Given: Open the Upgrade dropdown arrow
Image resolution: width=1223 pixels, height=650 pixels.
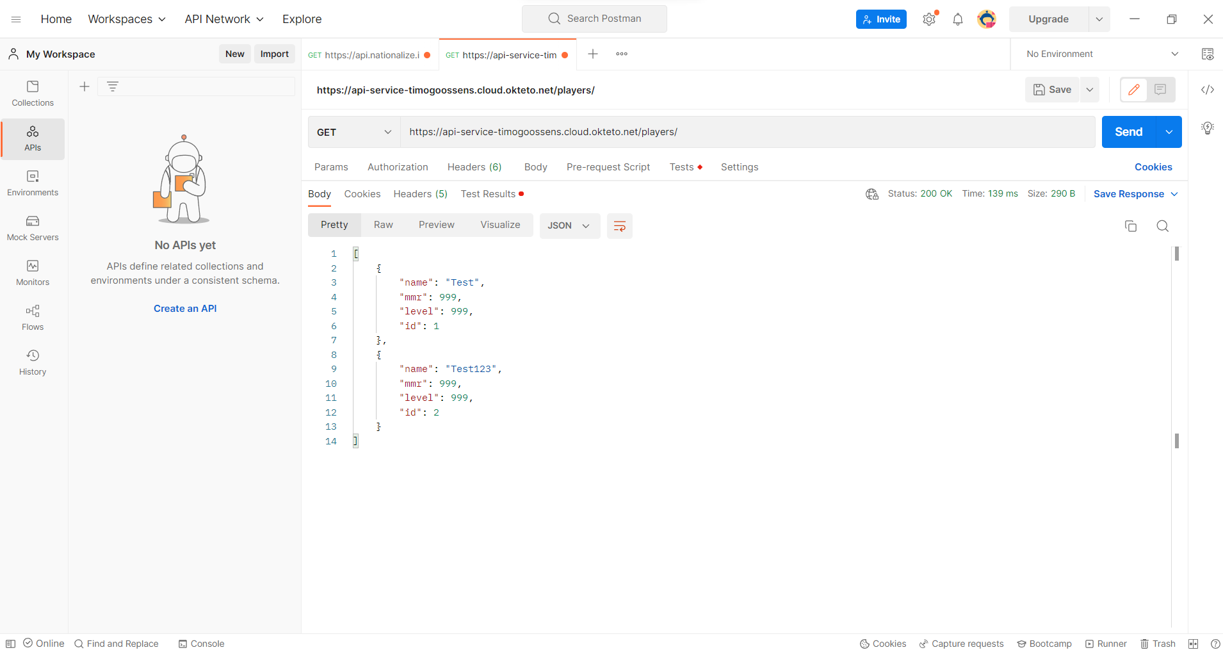Looking at the screenshot, I should coord(1099,19).
